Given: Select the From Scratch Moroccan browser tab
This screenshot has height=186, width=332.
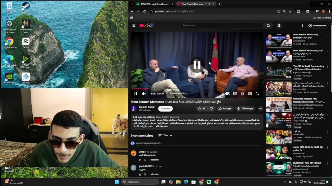Looking at the screenshot, I should pyautogui.click(x=194, y=4).
